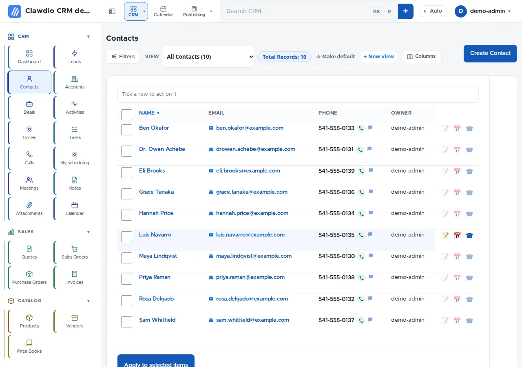Switch to Calendar in top navigation
This screenshot has width=522, height=367.
pos(163,11)
